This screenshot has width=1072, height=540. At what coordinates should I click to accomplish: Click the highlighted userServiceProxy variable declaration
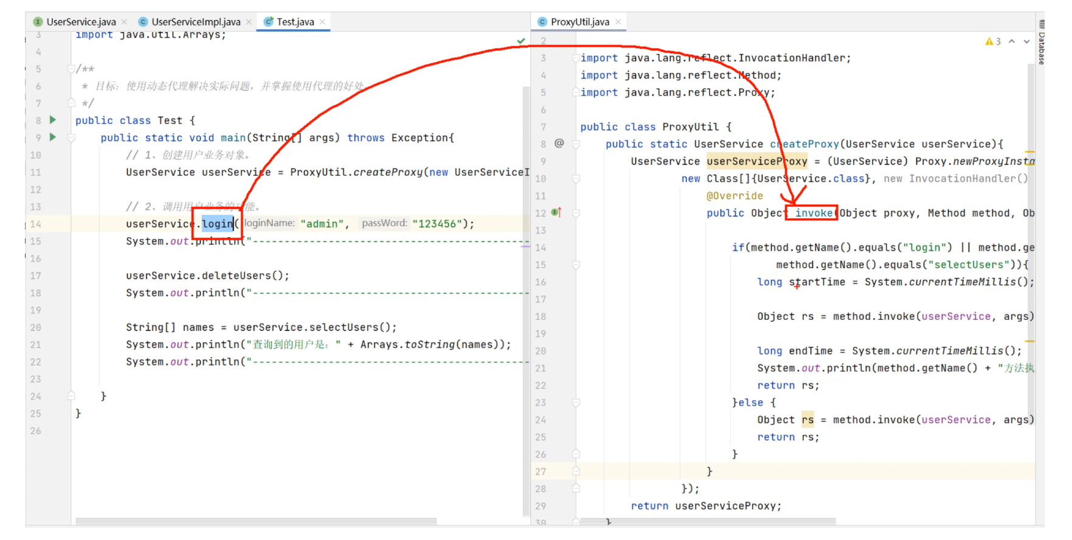click(757, 161)
